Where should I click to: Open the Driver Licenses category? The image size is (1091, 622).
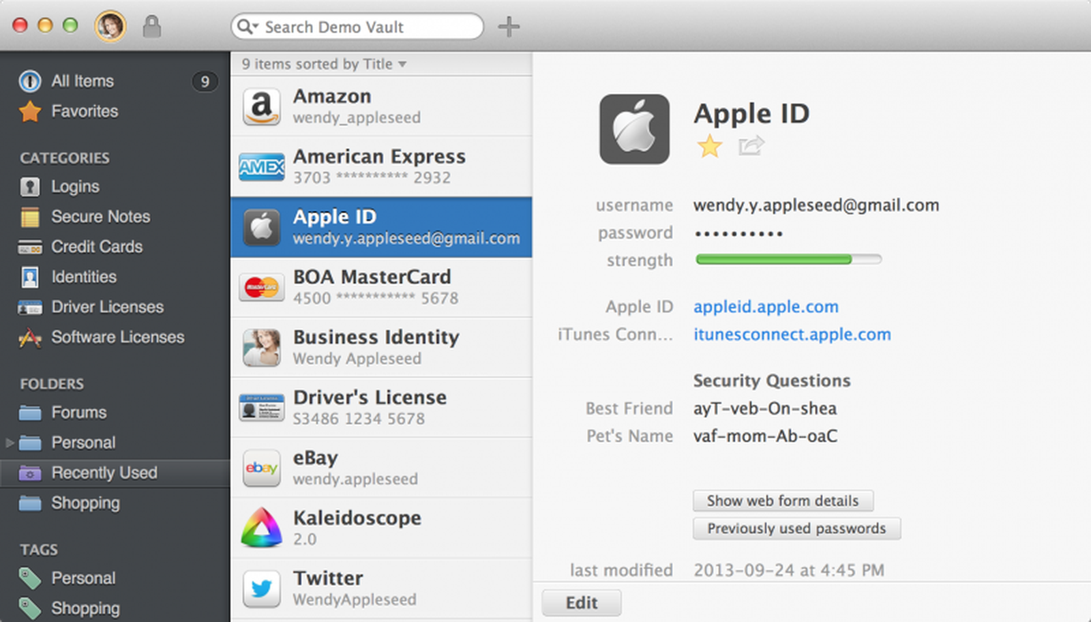click(x=106, y=307)
